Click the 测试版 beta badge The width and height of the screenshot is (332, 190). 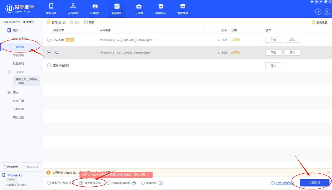click(x=70, y=40)
